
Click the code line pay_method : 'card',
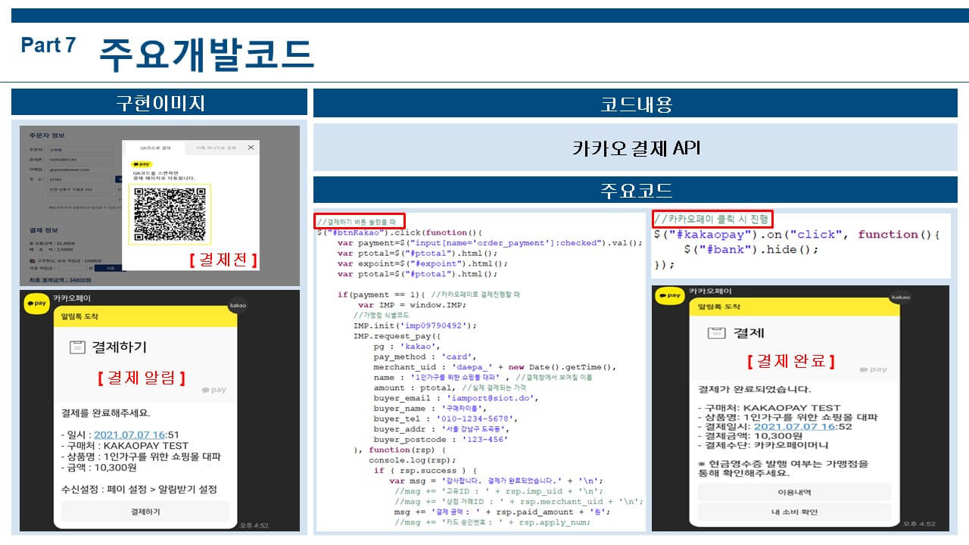tap(425, 357)
